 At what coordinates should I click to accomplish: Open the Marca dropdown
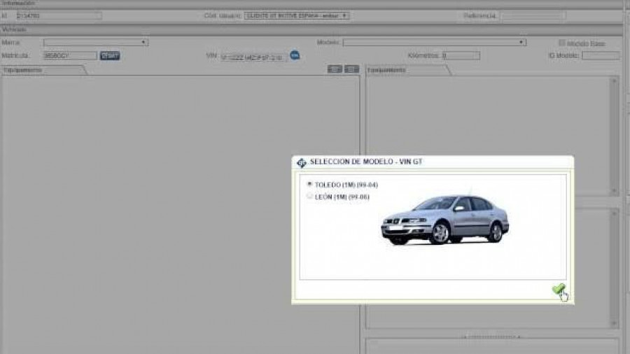96,42
